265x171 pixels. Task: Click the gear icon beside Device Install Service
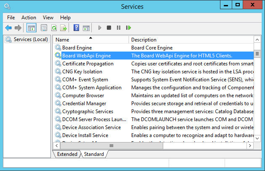pyautogui.click(x=58, y=135)
